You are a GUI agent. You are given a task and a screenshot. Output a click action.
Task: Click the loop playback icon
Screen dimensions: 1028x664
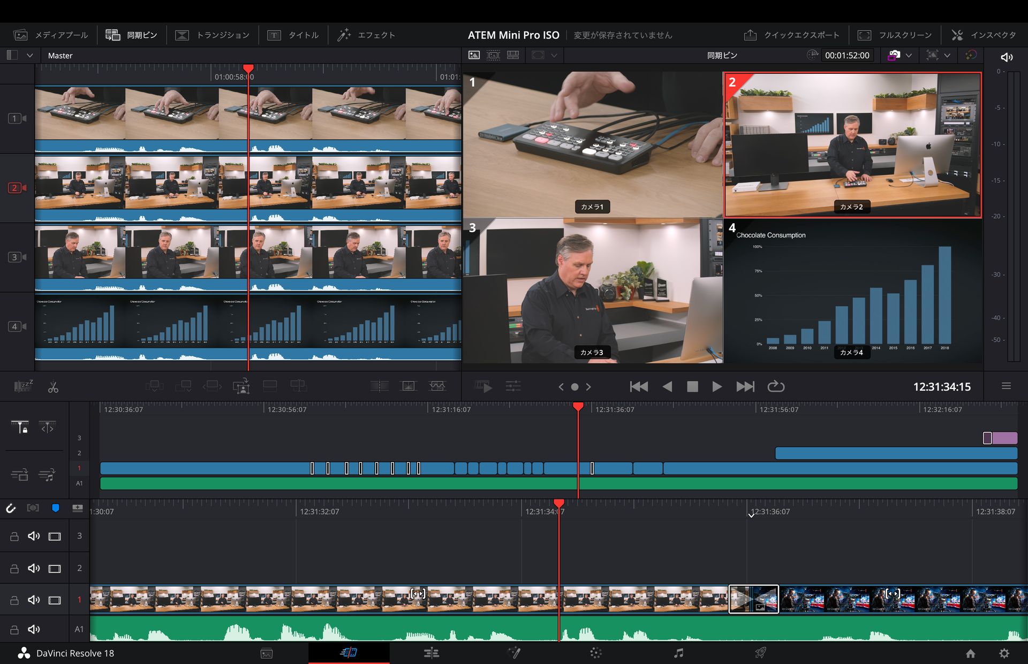click(775, 386)
